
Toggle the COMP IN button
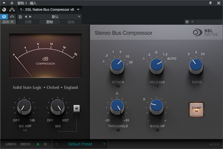tap(196, 110)
